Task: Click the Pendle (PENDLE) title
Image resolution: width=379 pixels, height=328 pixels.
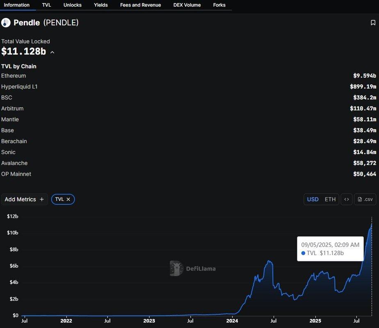Action: [x=46, y=23]
